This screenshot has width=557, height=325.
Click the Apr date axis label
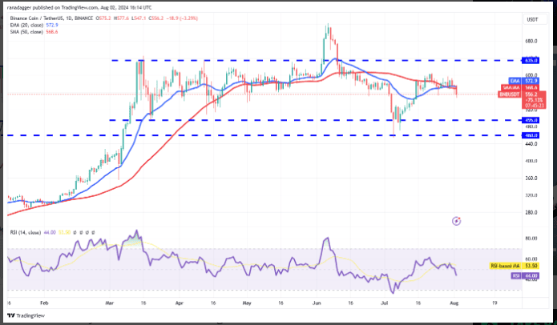[x=179, y=303]
